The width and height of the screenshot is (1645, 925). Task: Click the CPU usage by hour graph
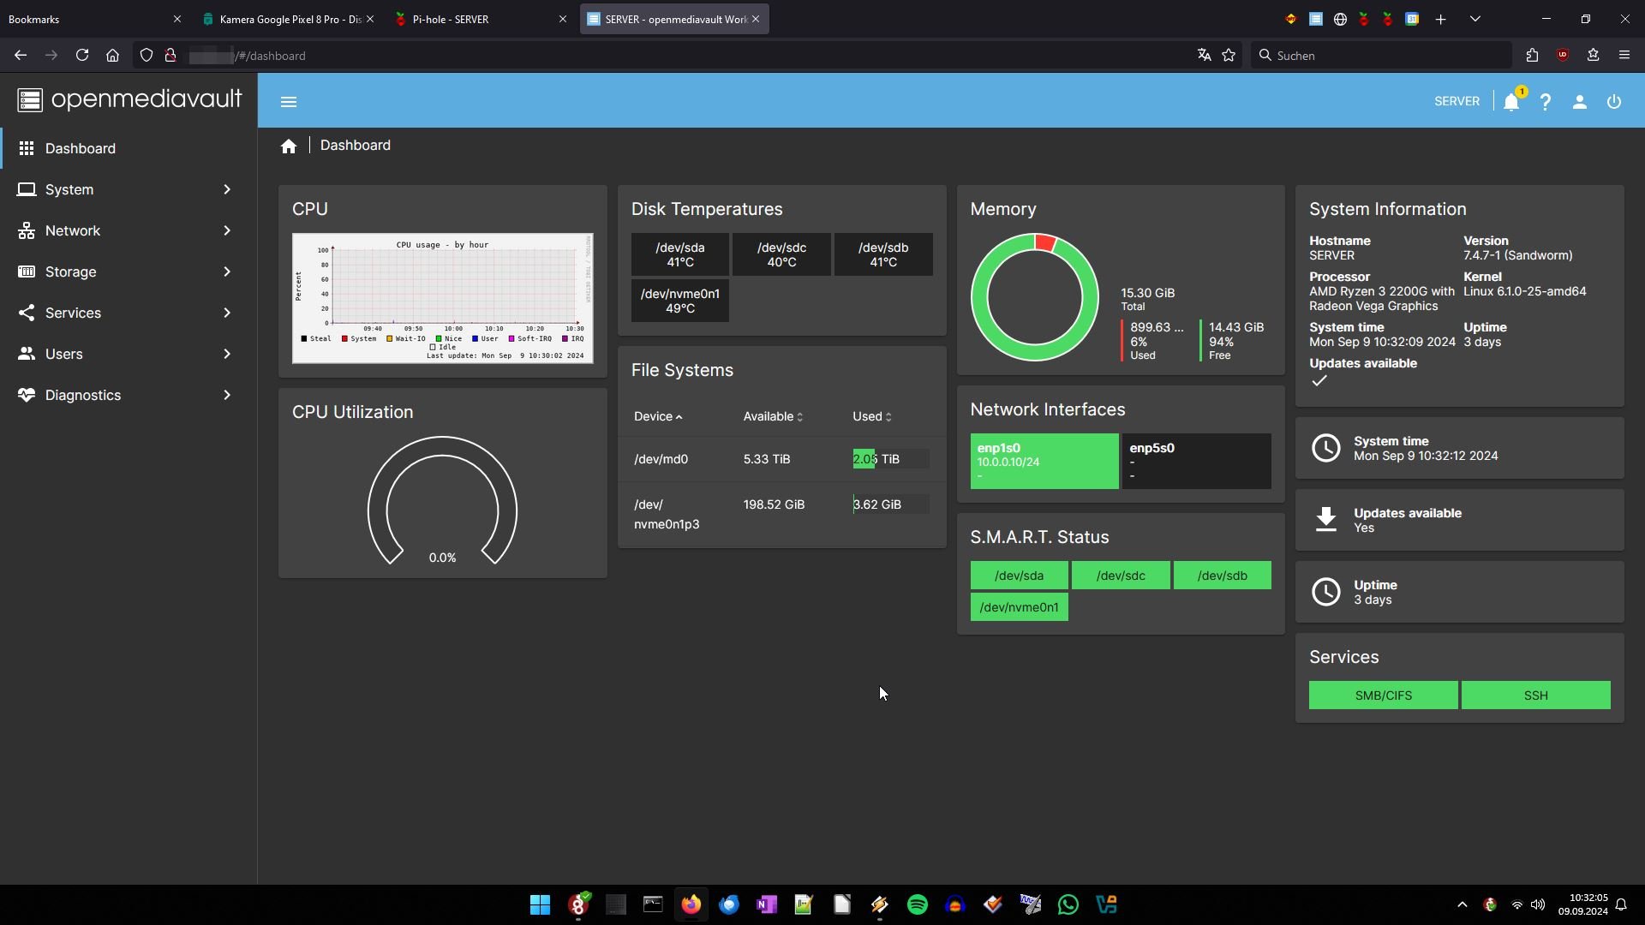442,298
